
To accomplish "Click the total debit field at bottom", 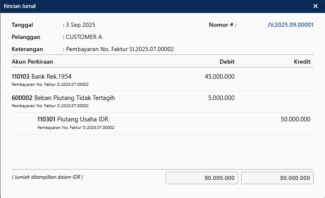I will pos(202,178).
